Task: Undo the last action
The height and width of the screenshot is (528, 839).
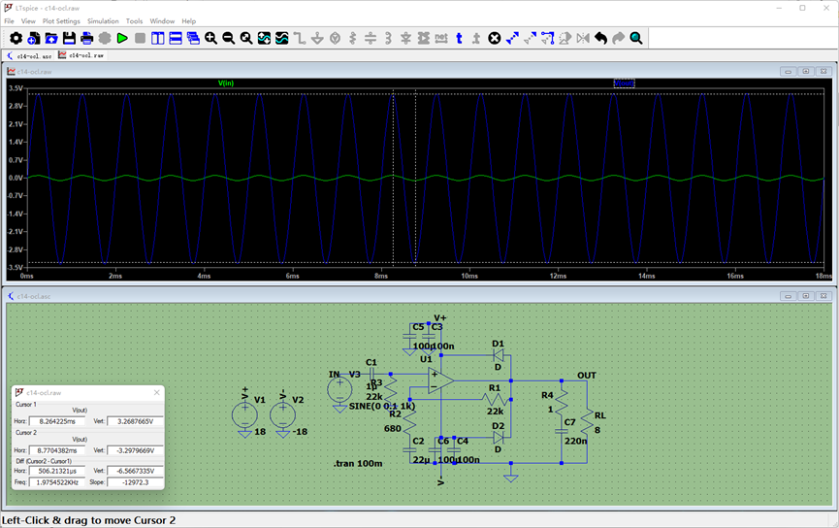Action: (600, 38)
